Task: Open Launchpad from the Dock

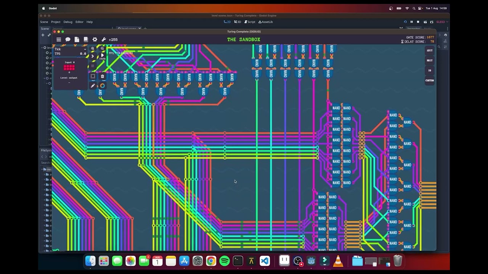Action: tap(104, 261)
